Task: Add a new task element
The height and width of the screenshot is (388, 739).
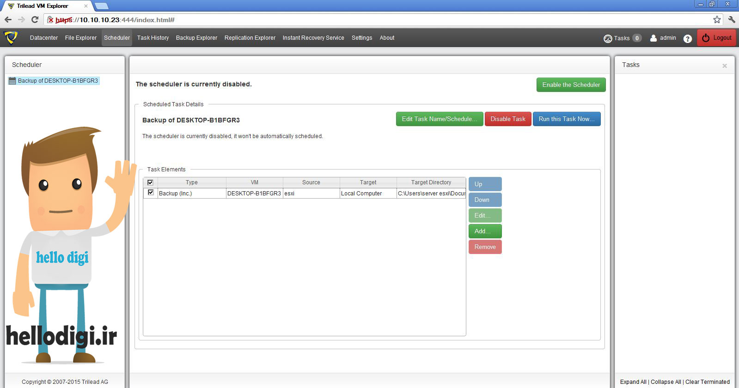Action: (x=485, y=231)
